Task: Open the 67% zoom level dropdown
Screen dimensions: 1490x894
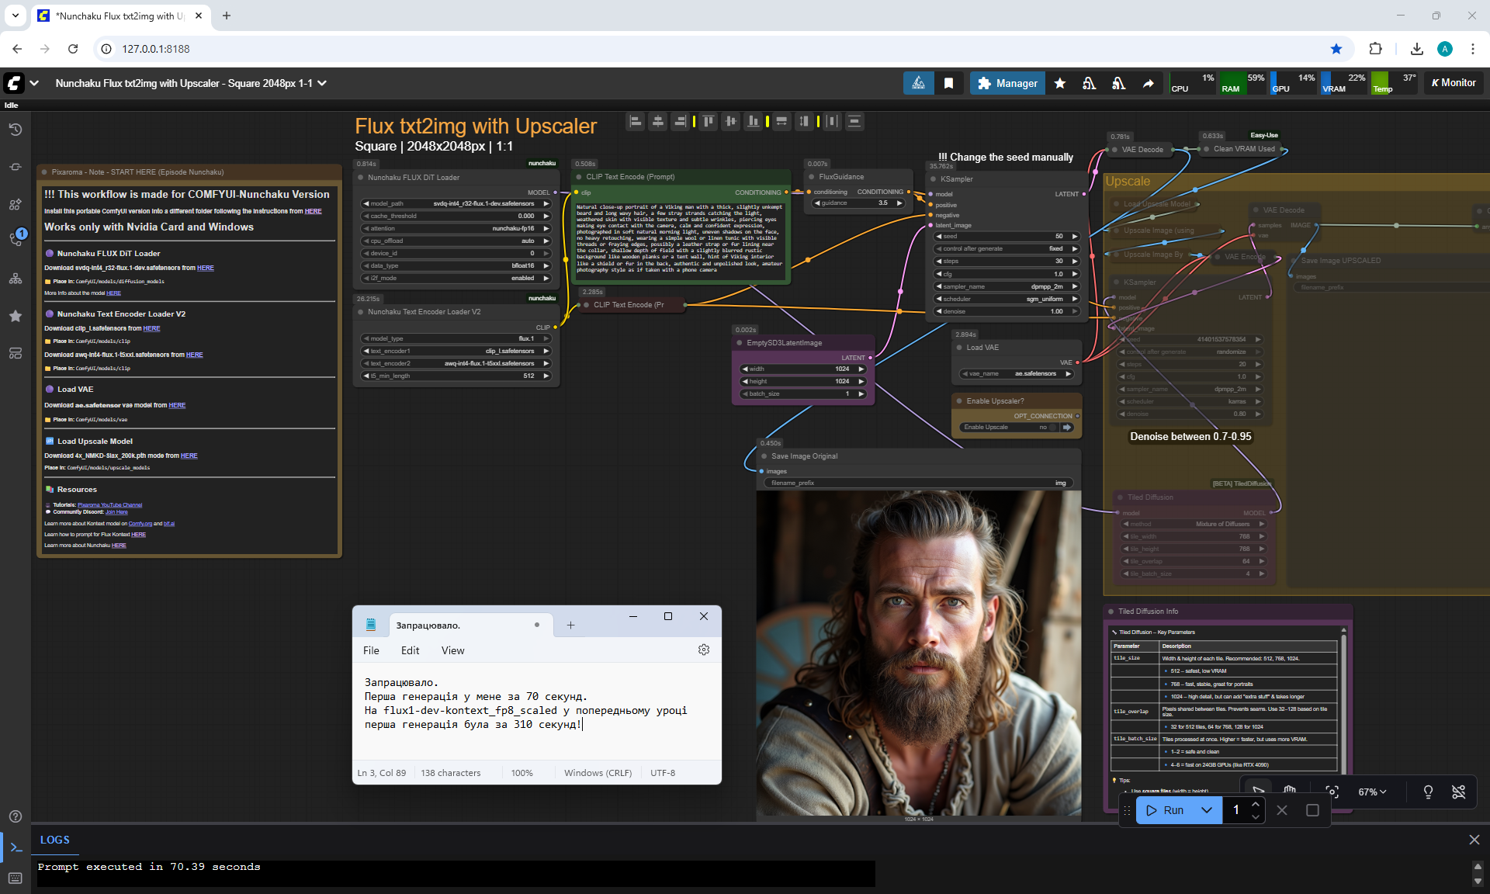Action: (1372, 792)
